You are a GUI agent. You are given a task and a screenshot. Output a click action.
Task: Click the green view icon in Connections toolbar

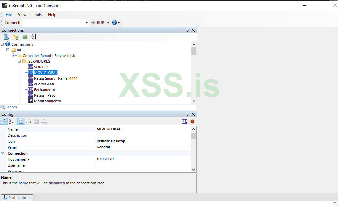[25, 37]
